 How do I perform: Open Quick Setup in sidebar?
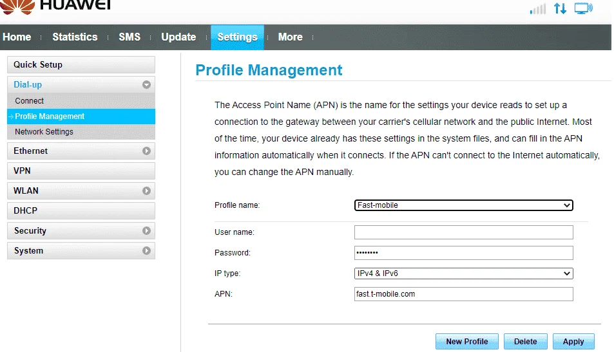pos(81,64)
